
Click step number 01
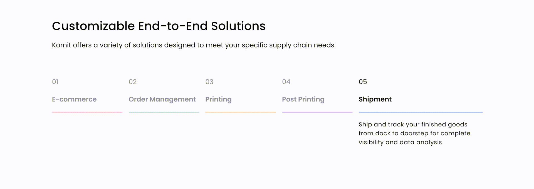55,82
